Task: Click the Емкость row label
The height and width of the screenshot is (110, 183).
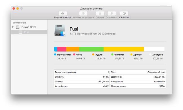Action: tap(59, 77)
